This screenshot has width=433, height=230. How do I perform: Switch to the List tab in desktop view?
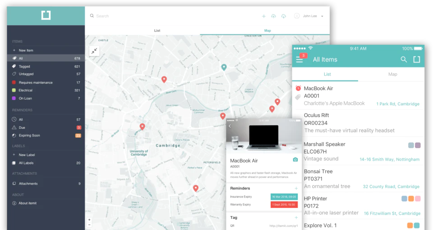157,31
